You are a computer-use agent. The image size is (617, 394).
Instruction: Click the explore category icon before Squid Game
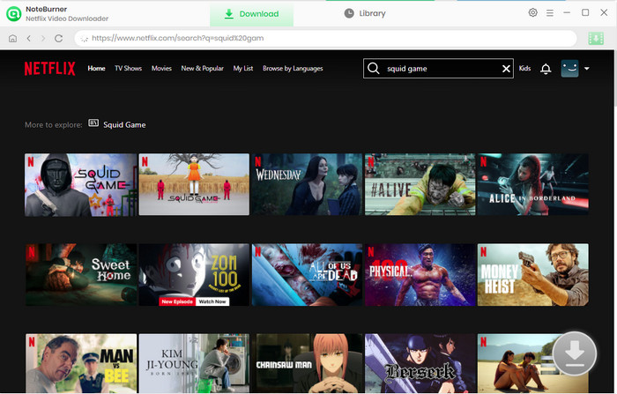tap(93, 123)
